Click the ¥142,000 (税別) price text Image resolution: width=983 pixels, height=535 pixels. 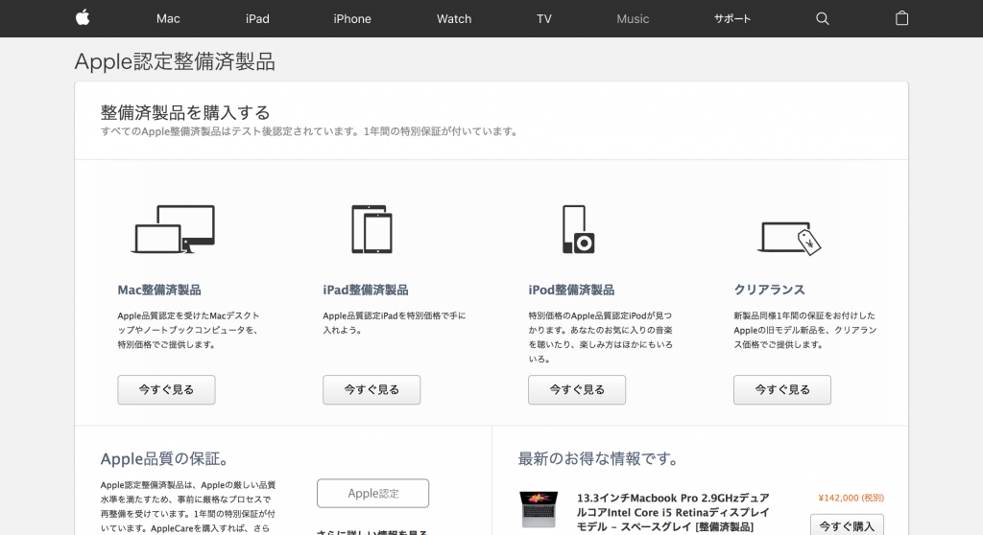[x=851, y=498]
